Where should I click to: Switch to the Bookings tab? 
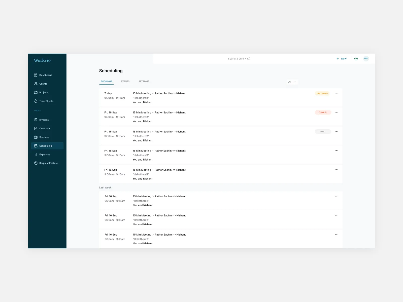[107, 82]
